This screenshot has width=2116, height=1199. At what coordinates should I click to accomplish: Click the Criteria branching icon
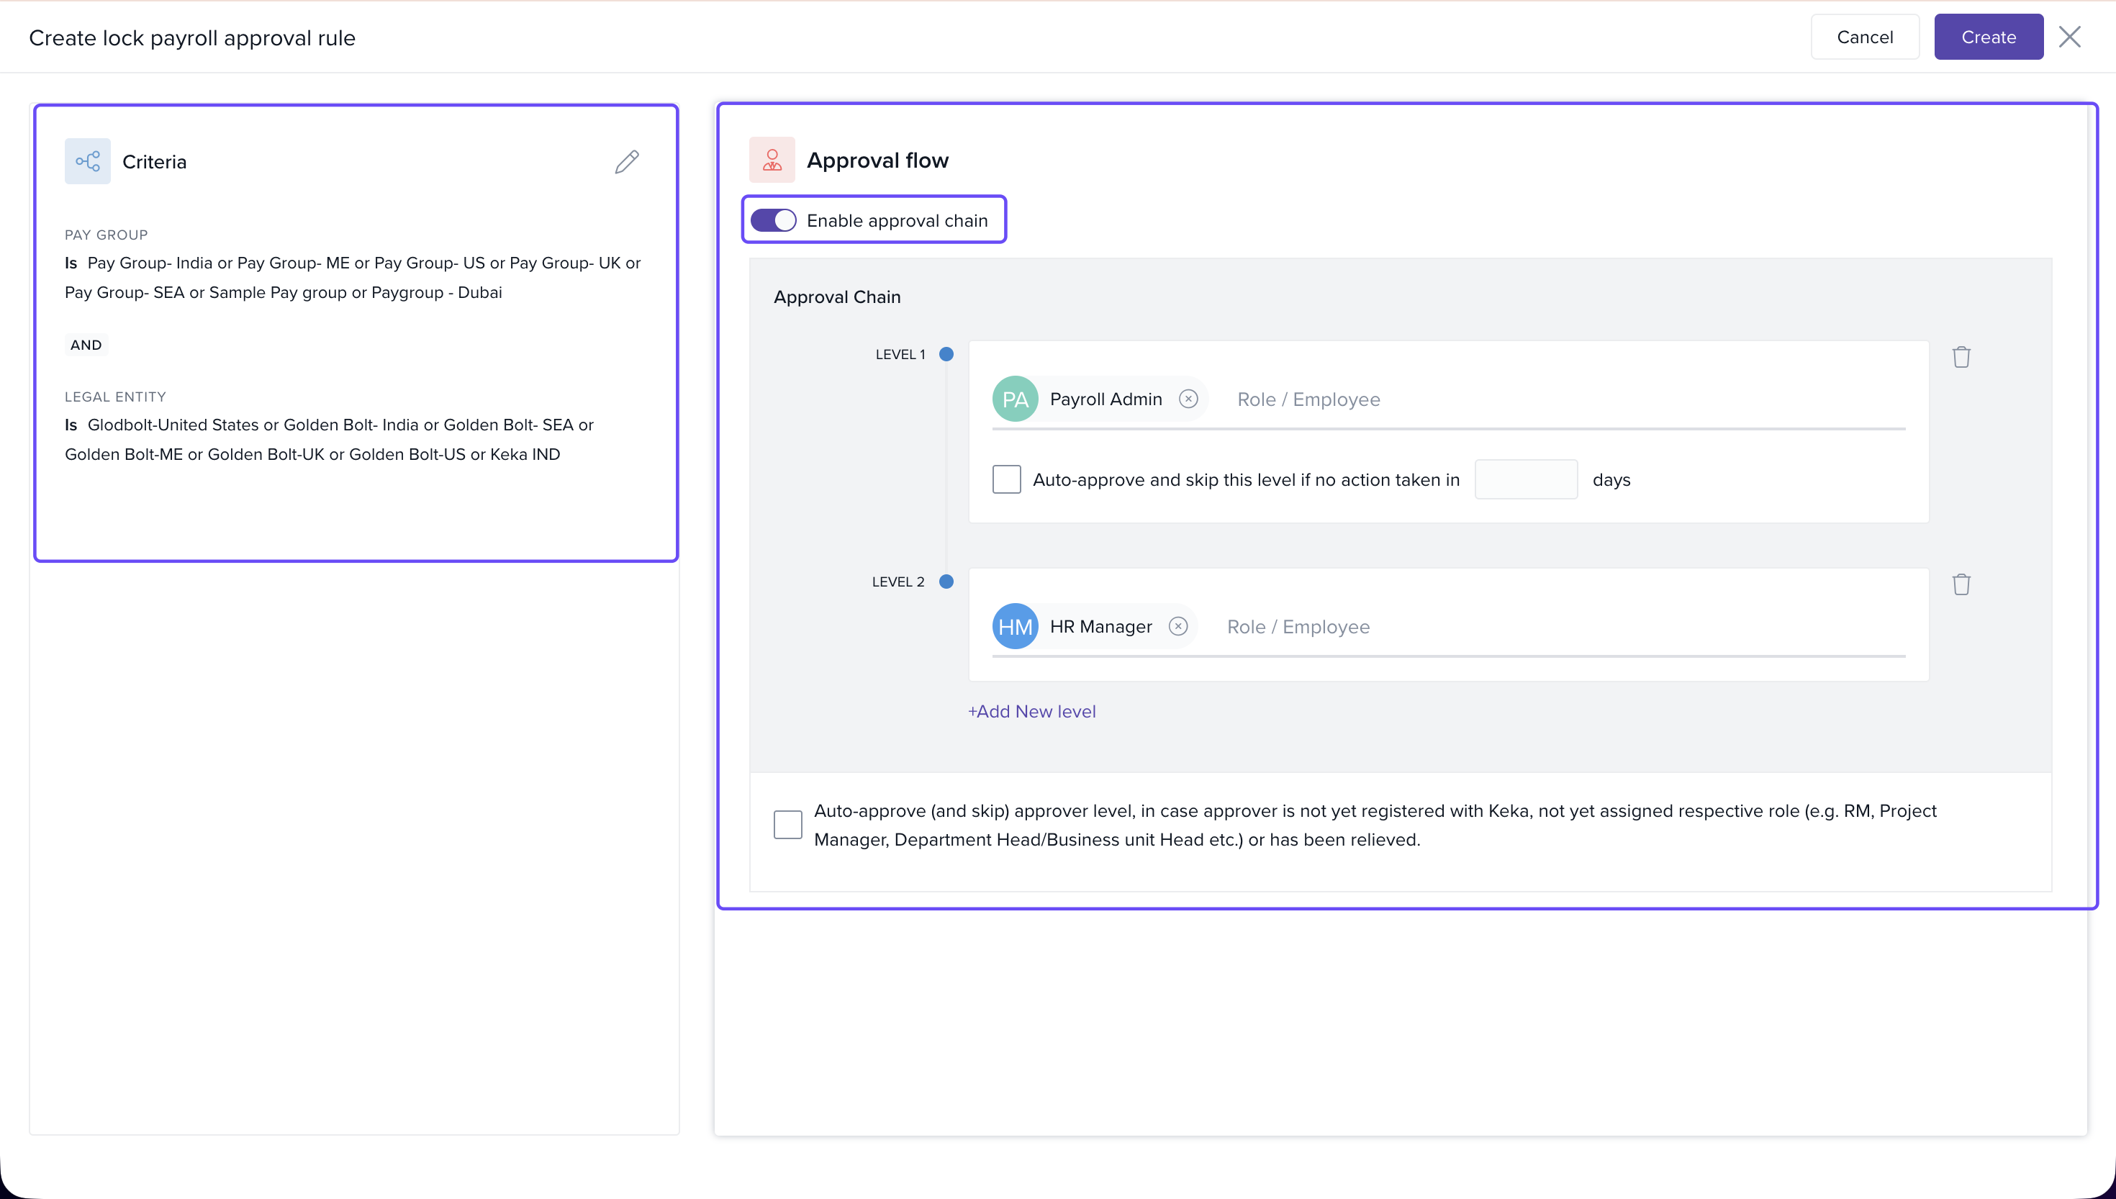pos(87,161)
